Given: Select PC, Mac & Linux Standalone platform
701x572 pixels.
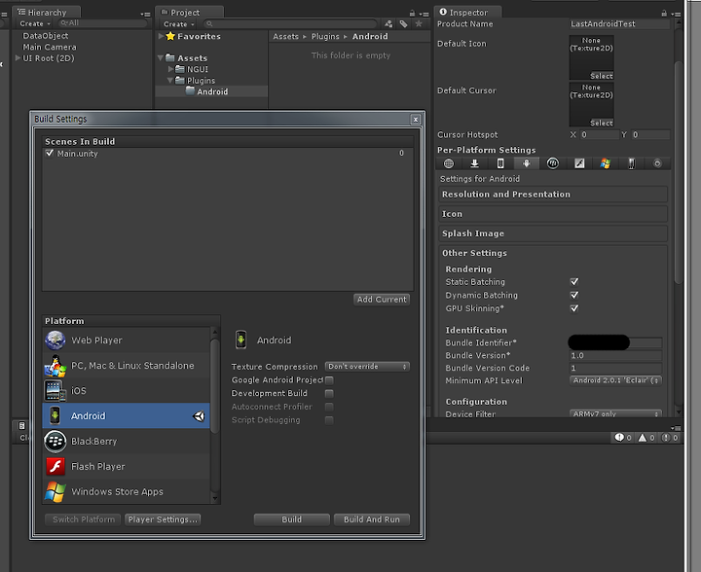Looking at the screenshot, I should (126, 365).
